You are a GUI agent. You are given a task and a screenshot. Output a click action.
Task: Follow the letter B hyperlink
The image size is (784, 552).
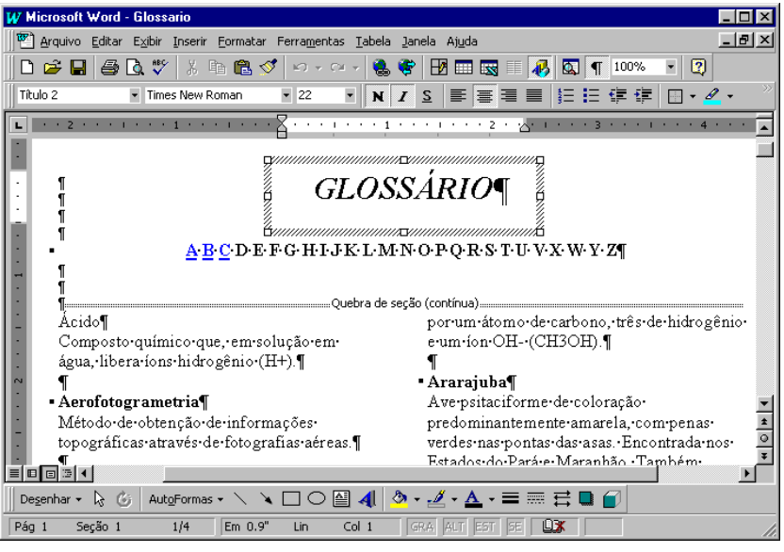[208, 250]
